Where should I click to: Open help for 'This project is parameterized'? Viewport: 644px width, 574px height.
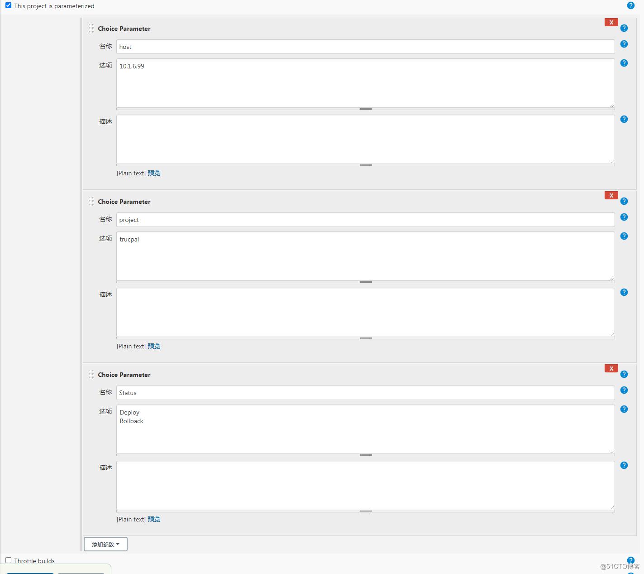coord(630,5)
